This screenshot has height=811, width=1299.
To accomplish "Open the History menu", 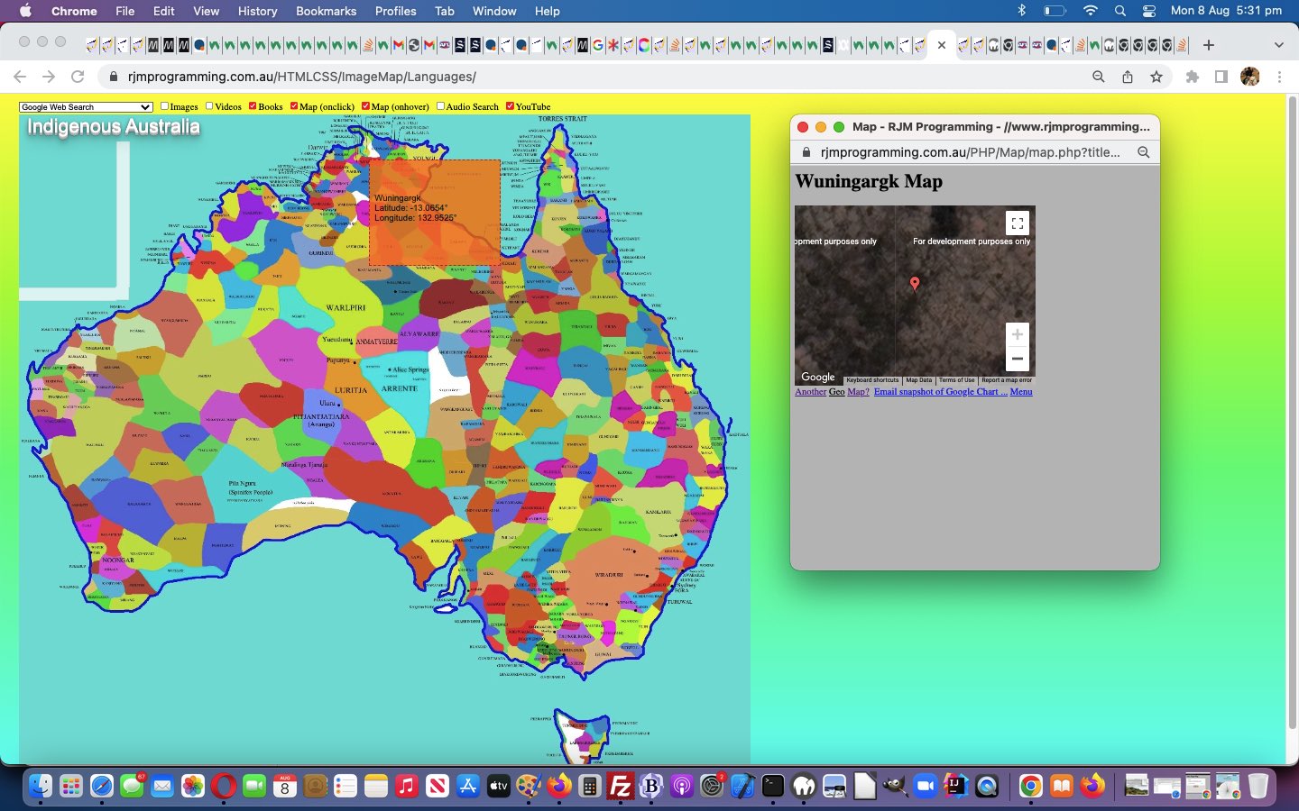I will (256, 12).
